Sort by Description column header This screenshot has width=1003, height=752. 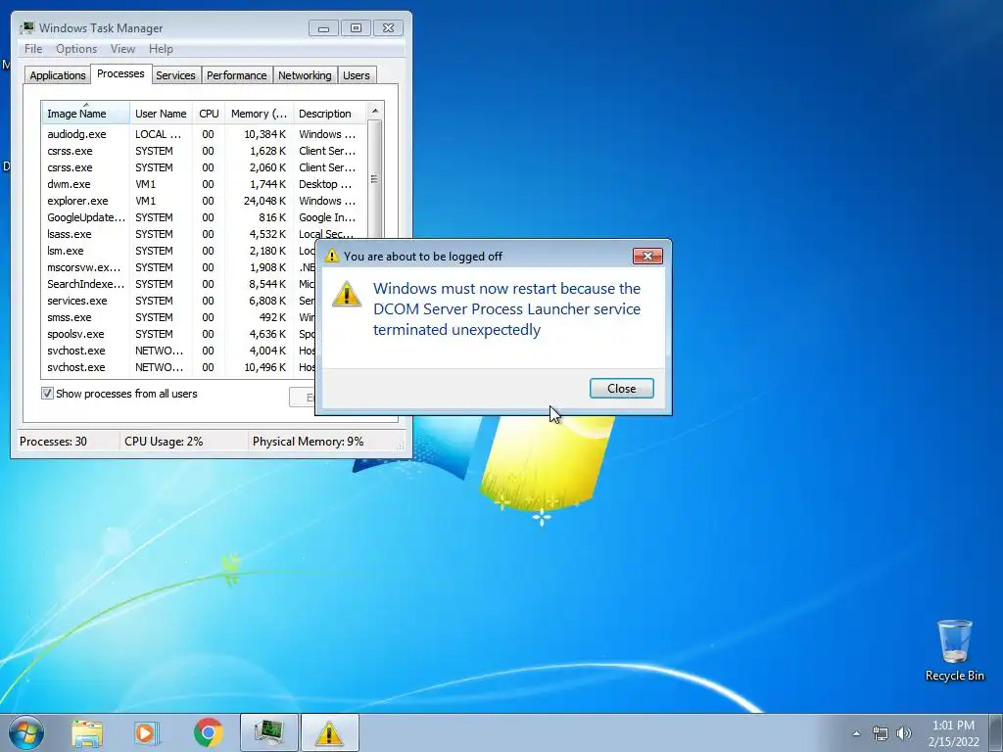[329, 114]
